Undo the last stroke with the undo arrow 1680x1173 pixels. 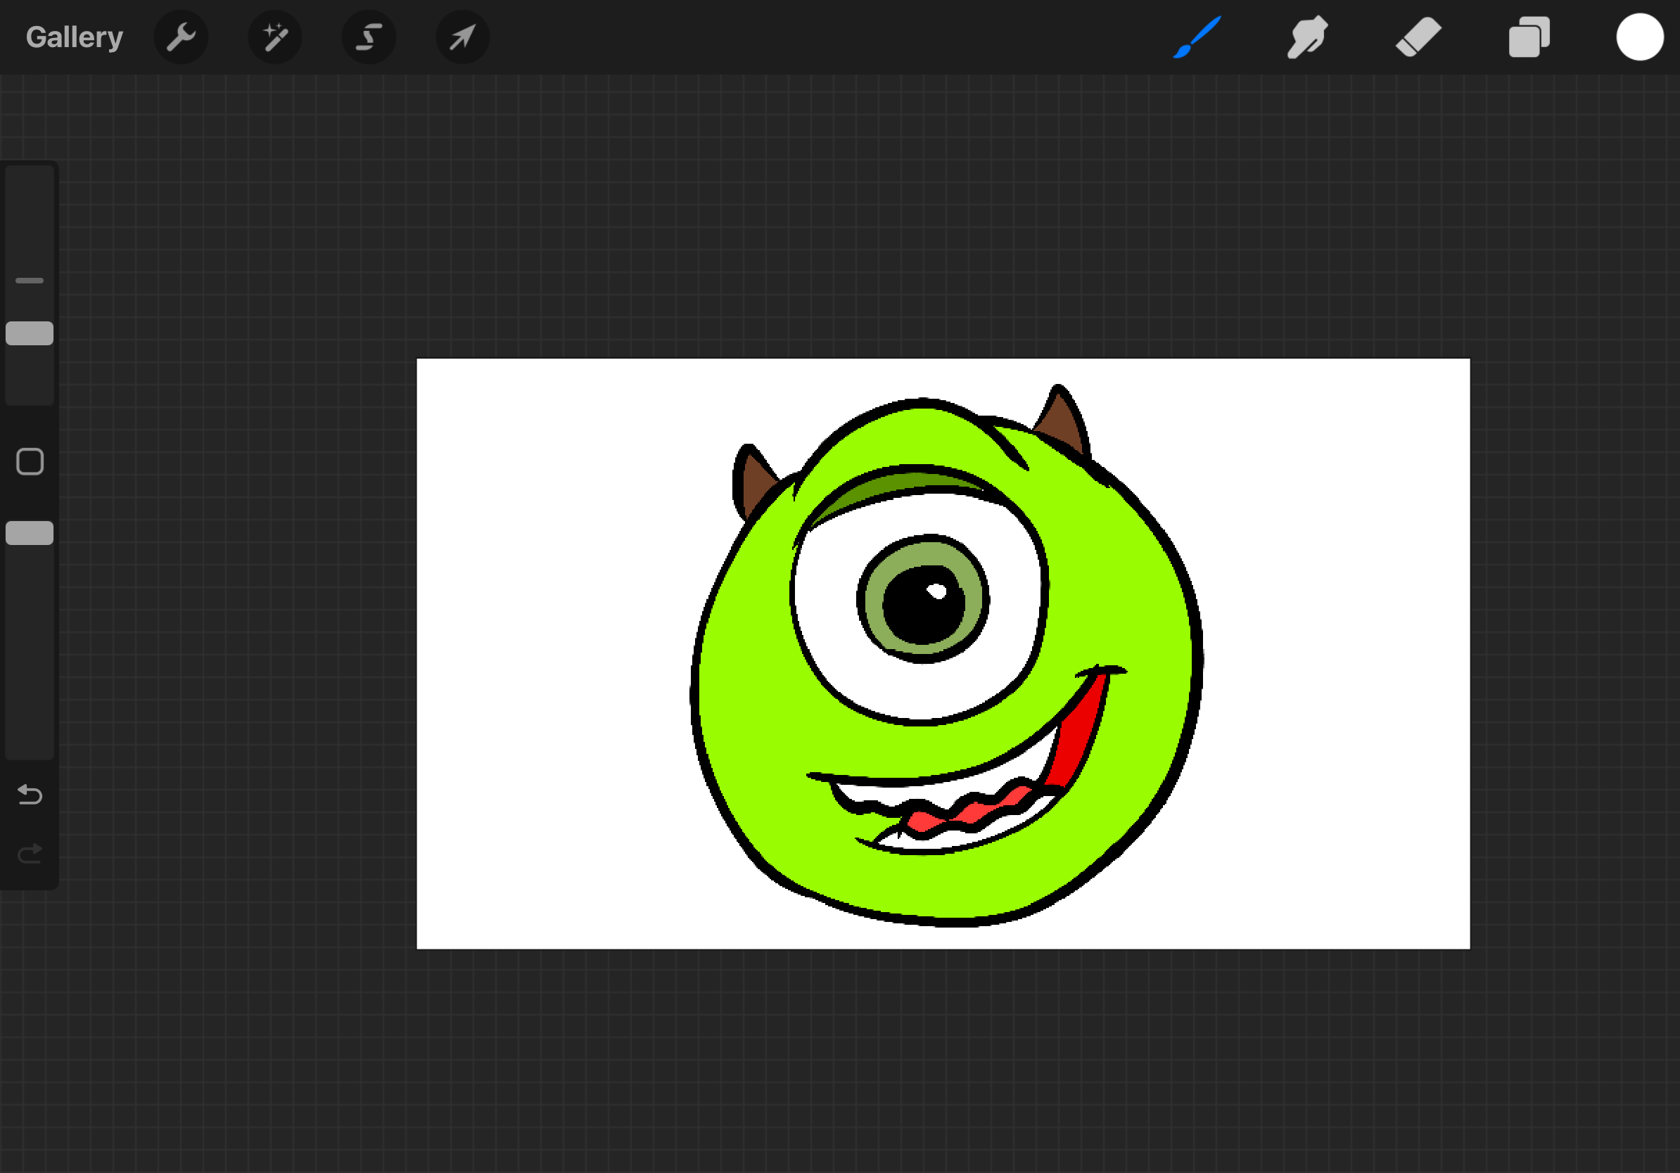(30, 795)
